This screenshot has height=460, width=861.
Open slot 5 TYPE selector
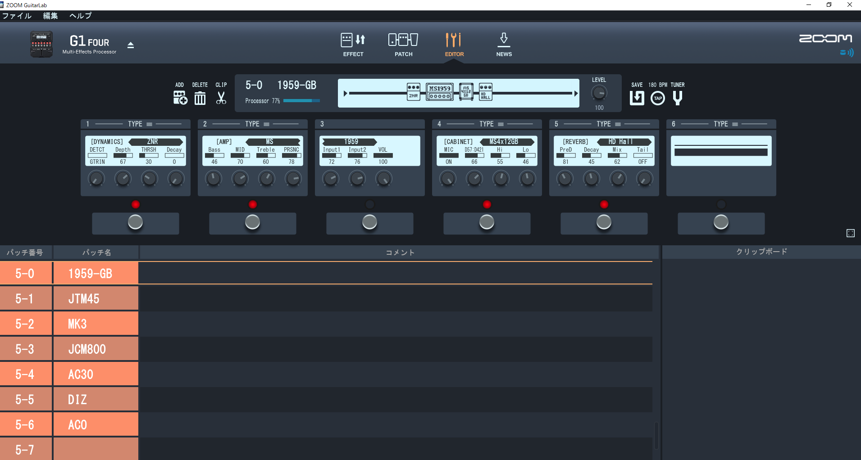coord(609,124)
